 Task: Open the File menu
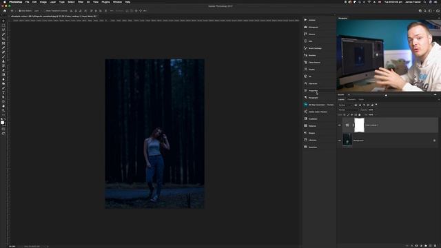pos(27,2)
